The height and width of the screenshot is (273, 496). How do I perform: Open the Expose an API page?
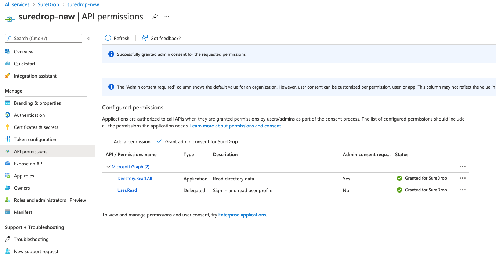coord(29,164)
